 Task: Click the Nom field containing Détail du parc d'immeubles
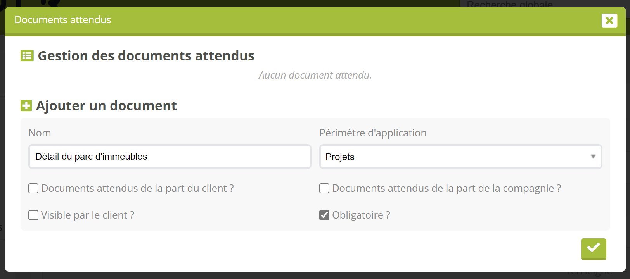point(170,157)
